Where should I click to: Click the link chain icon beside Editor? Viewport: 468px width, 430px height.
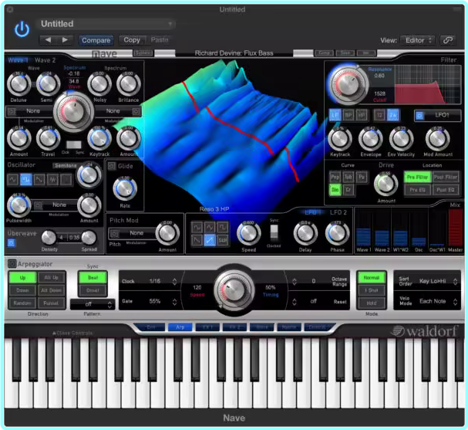[x=448, y=40]
